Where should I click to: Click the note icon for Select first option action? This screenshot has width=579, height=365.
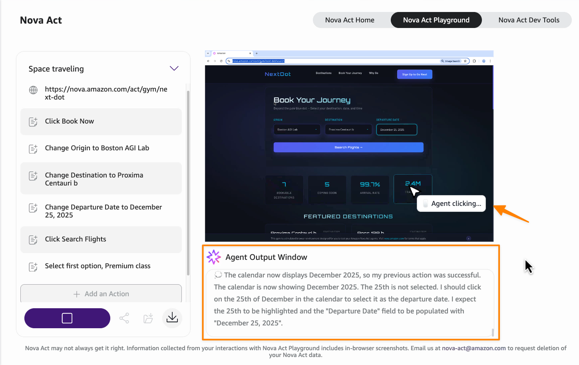point(33,267)
